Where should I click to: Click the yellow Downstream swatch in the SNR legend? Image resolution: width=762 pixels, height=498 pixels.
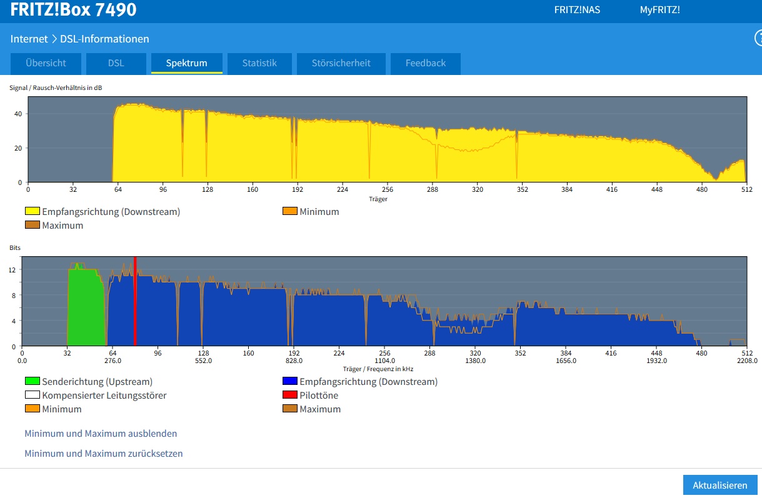[x=32, y=212]
